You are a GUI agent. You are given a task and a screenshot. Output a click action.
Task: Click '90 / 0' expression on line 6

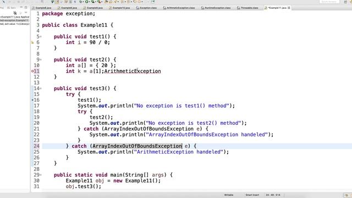coord(98,42)
